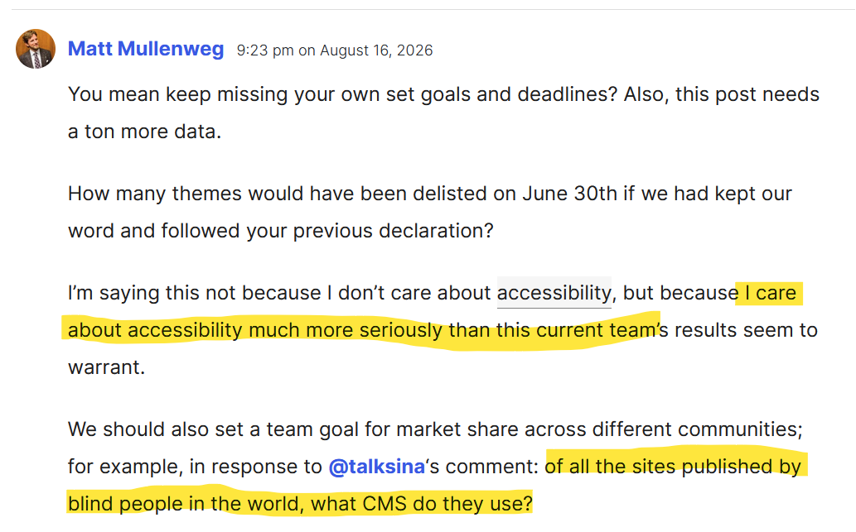Click the 'a ton more data.' line
Image resolution: width=856 pixels, height=532 pixels.
145,132
